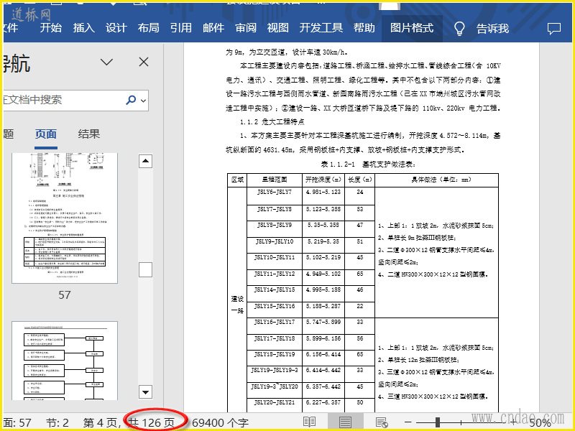Switch to Read Mode view icon

click(309, 422)
